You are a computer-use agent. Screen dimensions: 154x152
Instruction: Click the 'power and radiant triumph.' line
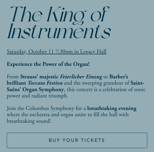click(x=37, y=96)
